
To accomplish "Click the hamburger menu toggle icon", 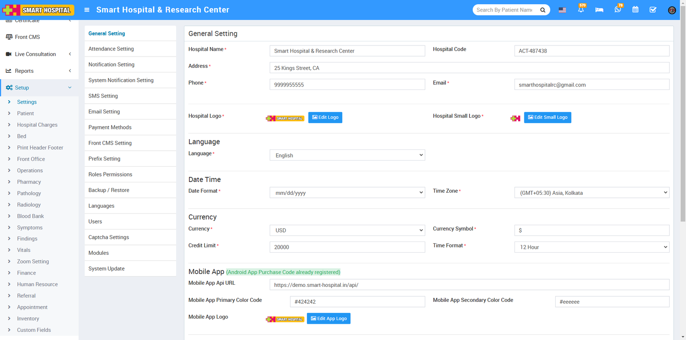I will click(87, 10).
